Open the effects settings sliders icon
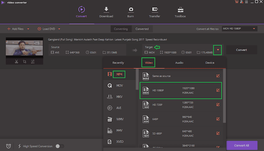The image size is (264, 151). (33, 62)
